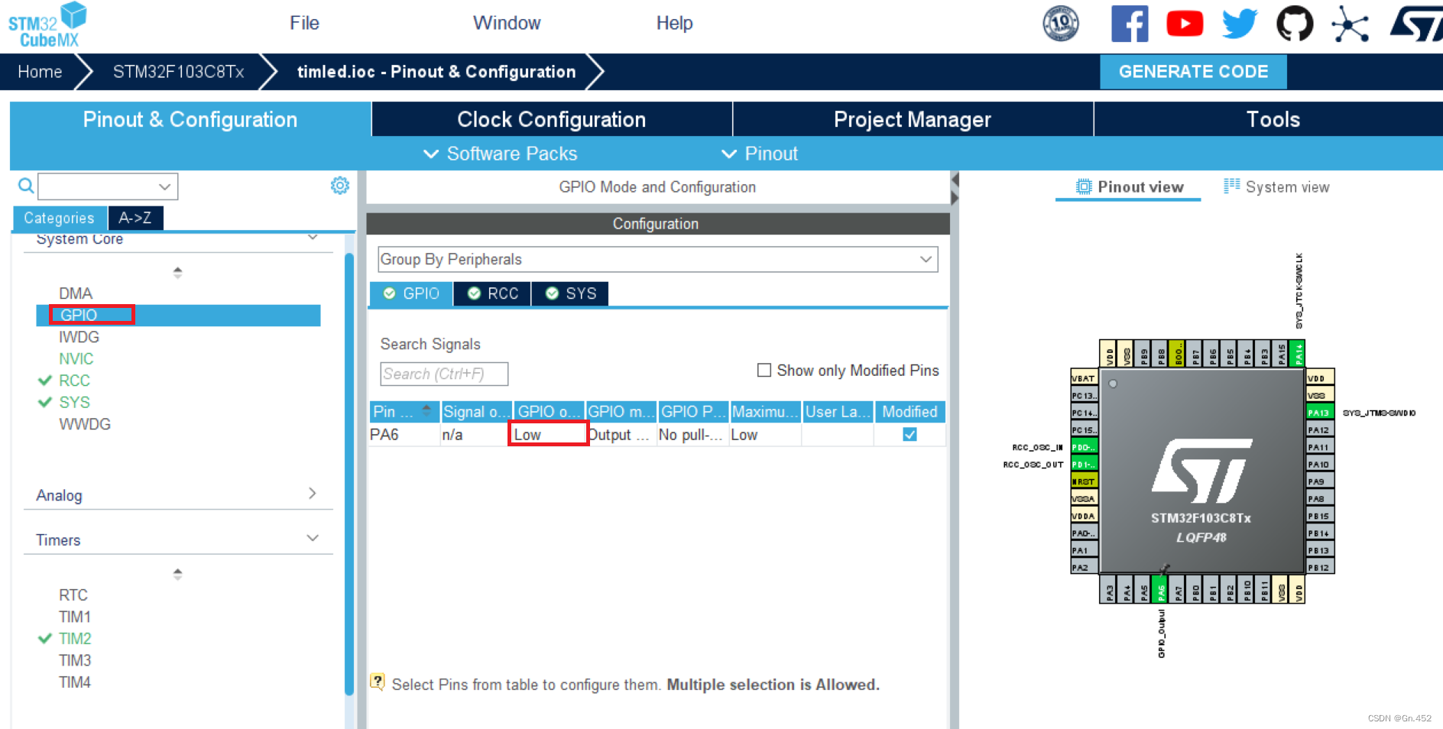Image resolution: width=1443 pixels, height=729 pixels.
Task: Open the Facebook link icon
Action: coord(1130,24)
